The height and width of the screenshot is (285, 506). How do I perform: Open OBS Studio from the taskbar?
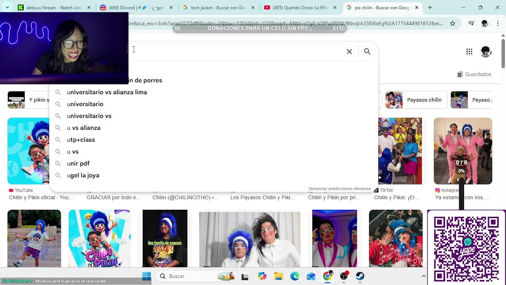tap(344, 276)
